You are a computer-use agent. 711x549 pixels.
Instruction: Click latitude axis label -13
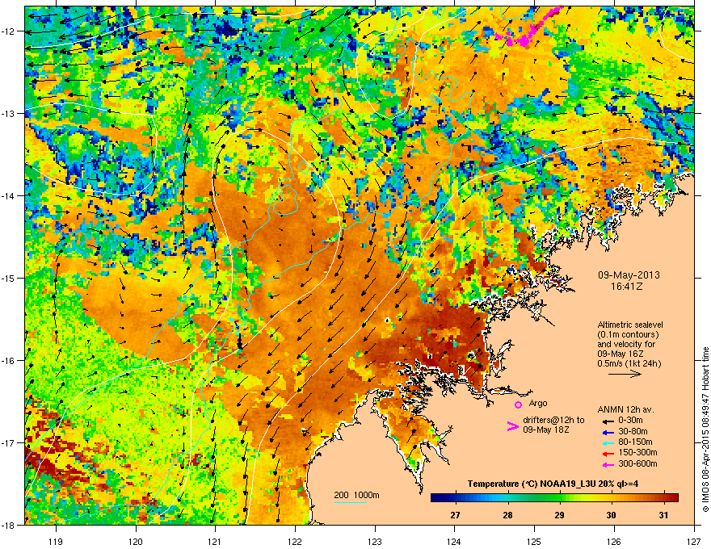click(x=9, y=113)
